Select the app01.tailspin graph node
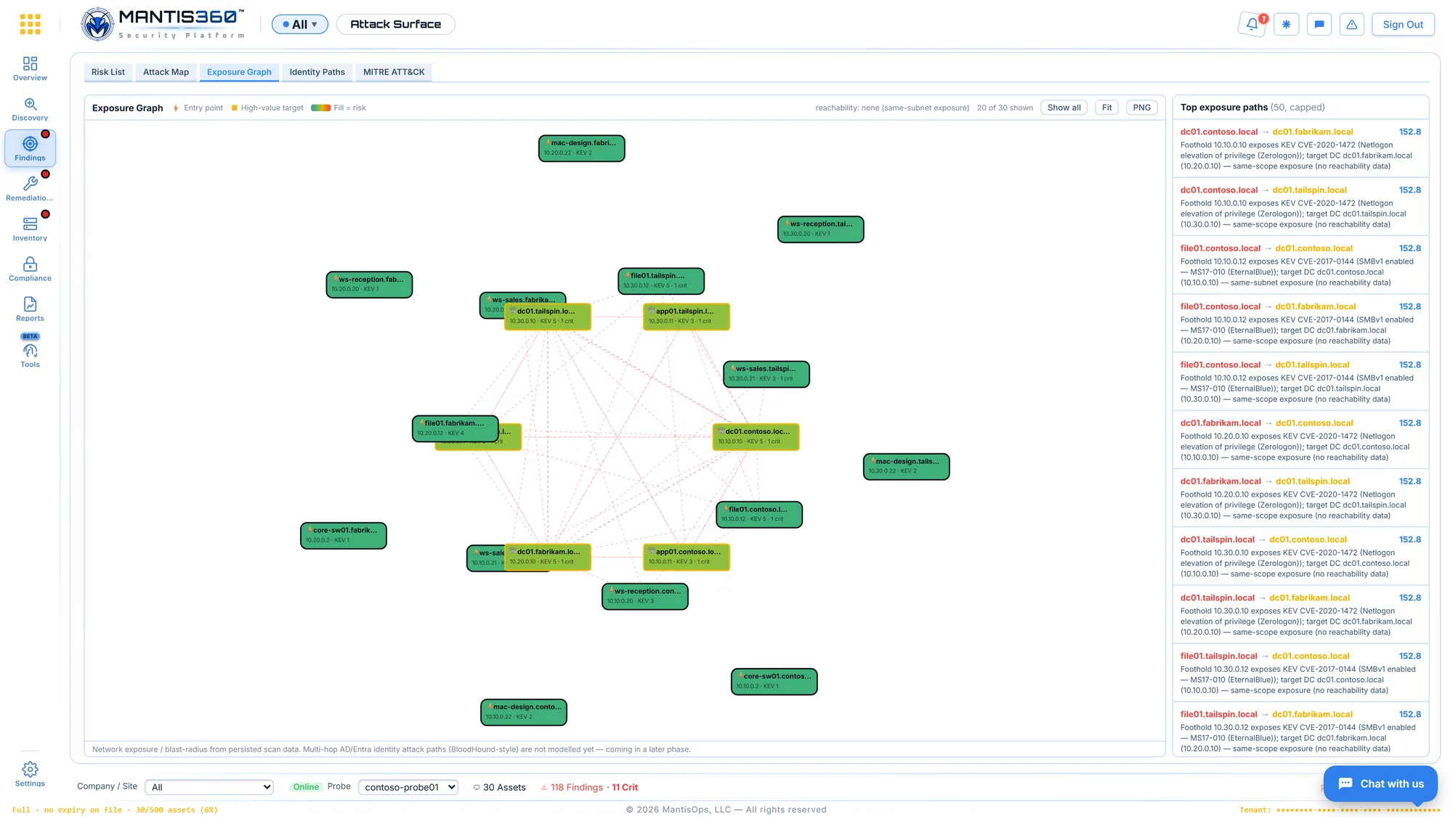 687,316
